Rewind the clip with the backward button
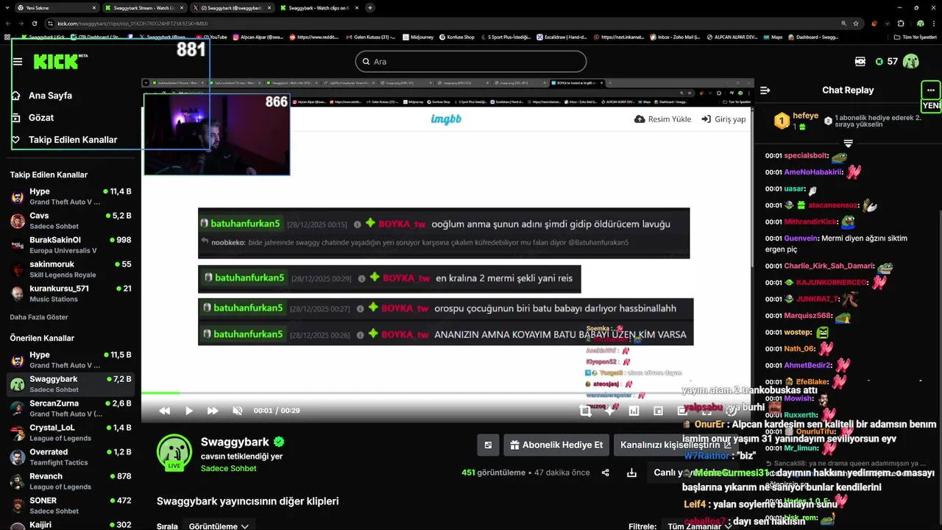 pos(165,411)
